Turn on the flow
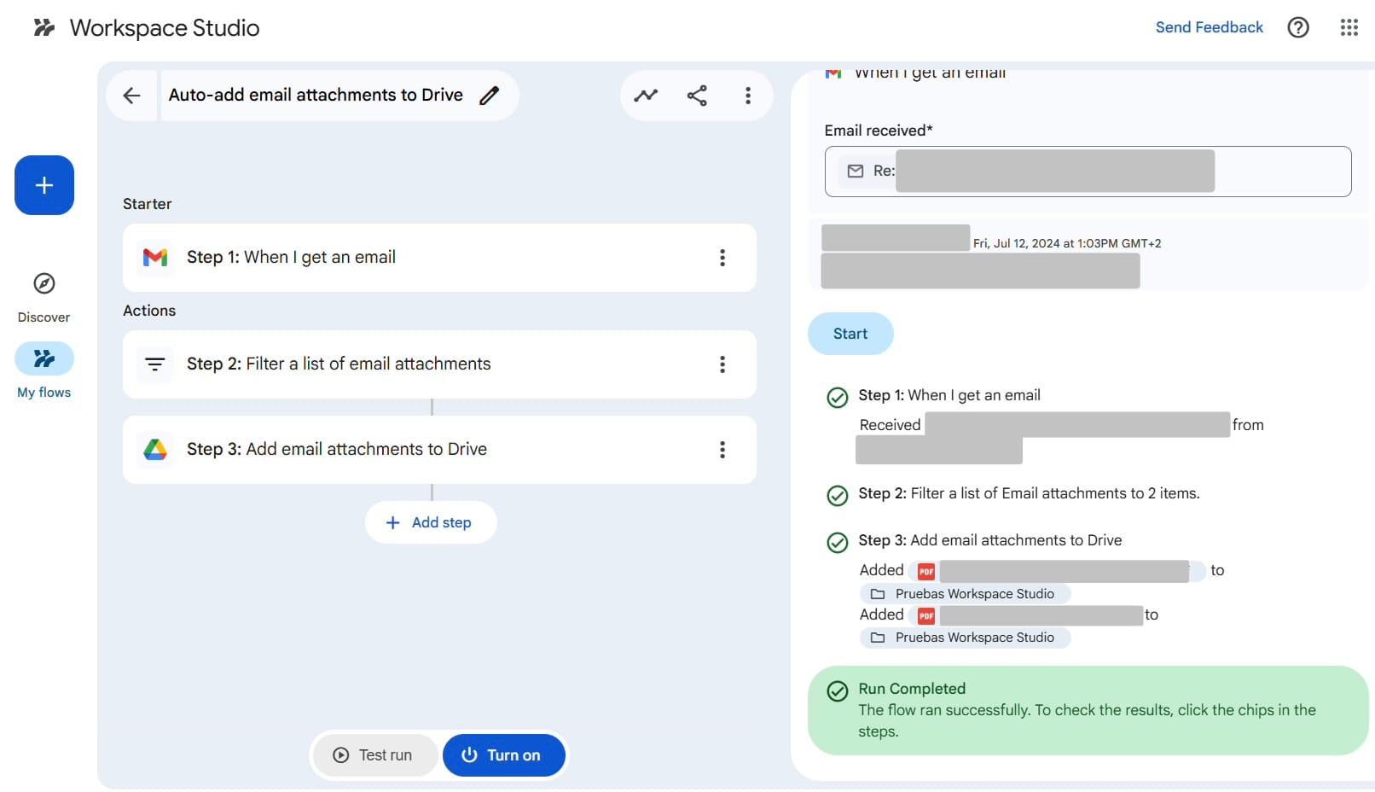1375x792 pixels. click(503, 755)
